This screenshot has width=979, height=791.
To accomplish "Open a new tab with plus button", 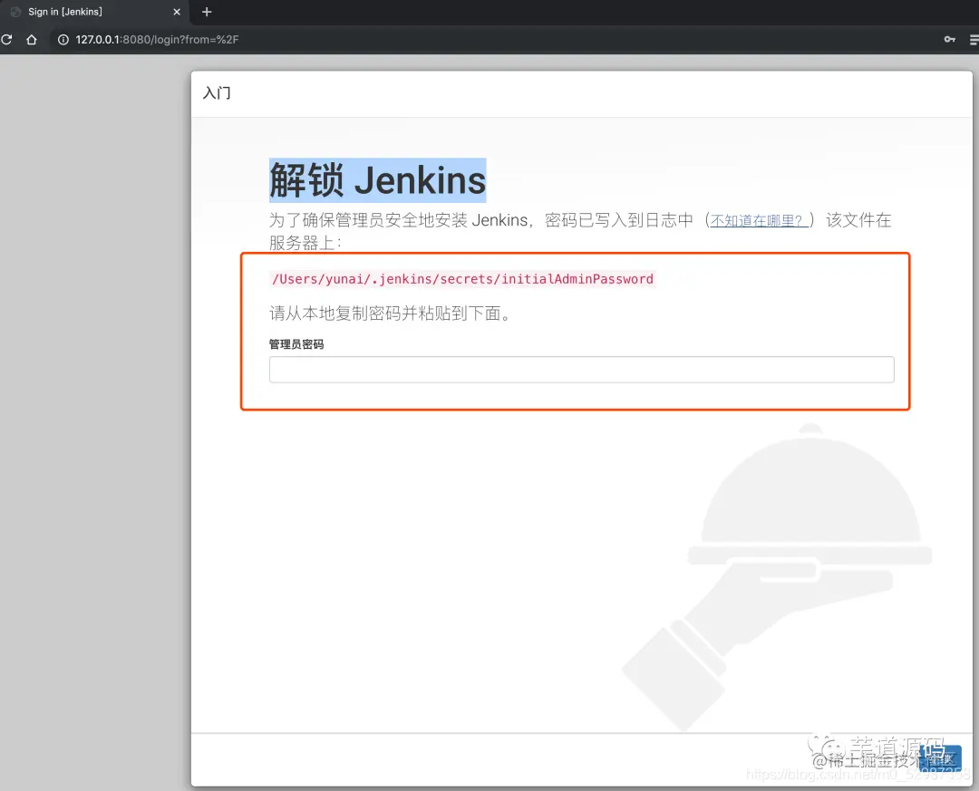I will (x=207, y=12).
